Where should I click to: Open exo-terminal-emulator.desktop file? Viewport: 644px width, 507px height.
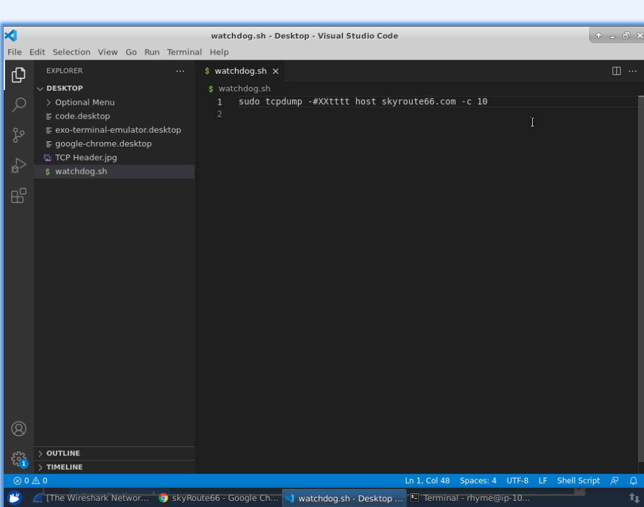[x=114, y=130]
